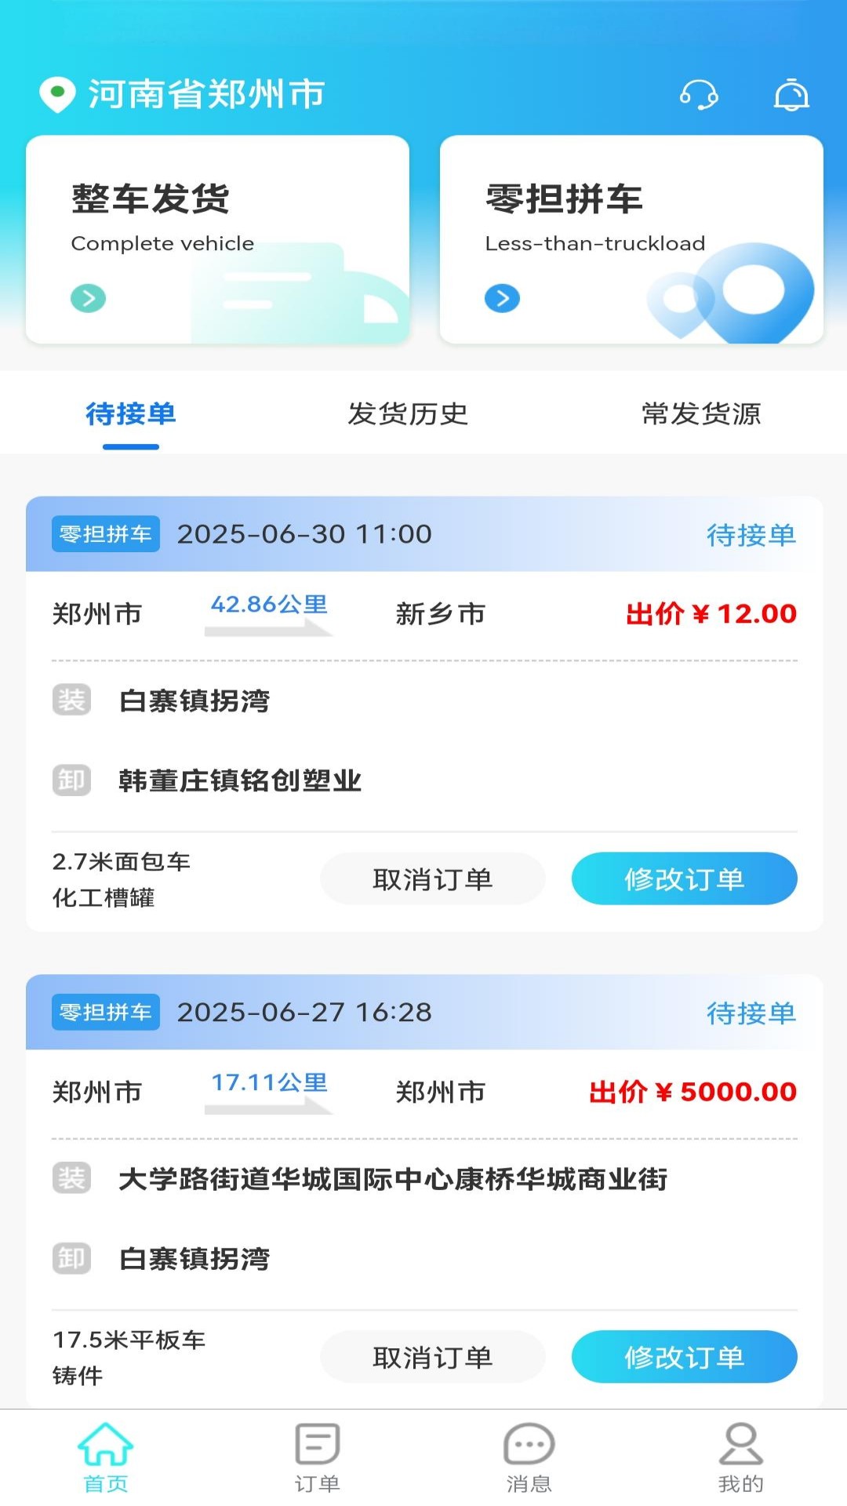Open the 零担拼车 Less-than-truckload card
The height and width of the screenshot is (1506, 847).
631,239
